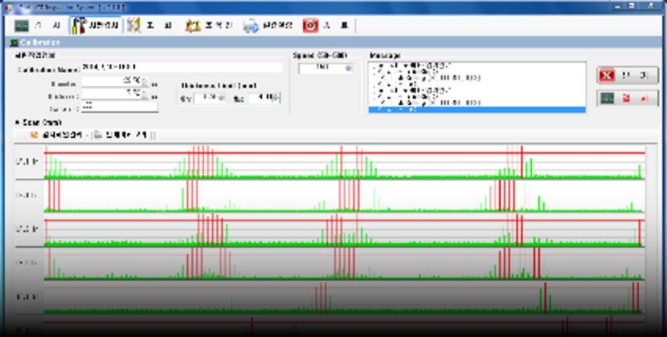Click the chart toolbar button with document icon

[x=121, y=135]
